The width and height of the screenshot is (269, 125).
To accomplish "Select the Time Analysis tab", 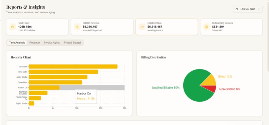I will [x=17, y=43].
